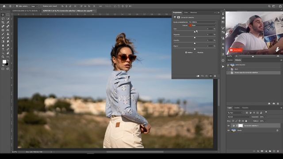Open the Properties panel flyout menu
The width and height of the screenshot is (283, 159).
pos(218,12)
